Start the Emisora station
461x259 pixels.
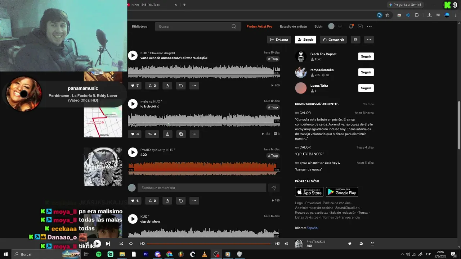279,40
